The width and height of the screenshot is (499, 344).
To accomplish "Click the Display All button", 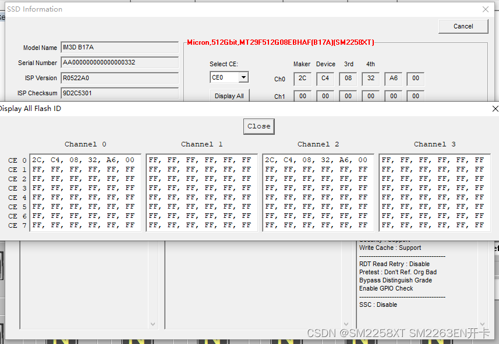I will coord(229,96).
